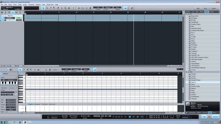Tick the Mute checkbox in note inspector
Viewport: 221px width, 124px height.
point(7,112)
